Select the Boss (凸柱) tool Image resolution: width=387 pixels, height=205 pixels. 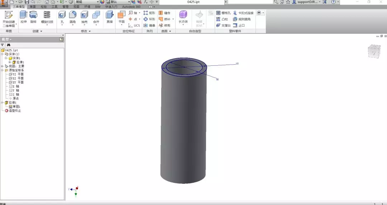tap(222, 19)
